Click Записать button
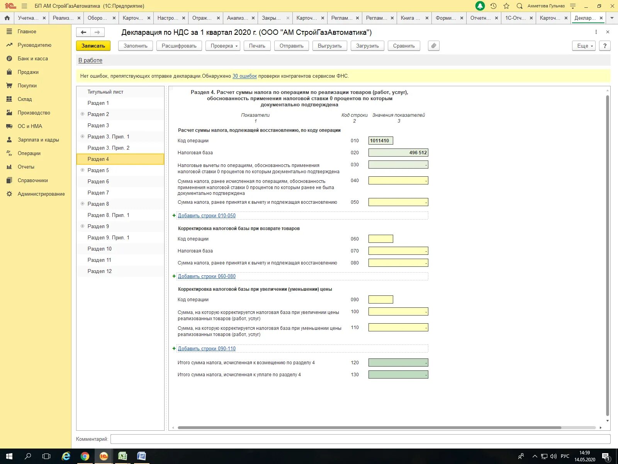Screen dimensions: 618x464 pyautogui.click(x=93, y=46)
